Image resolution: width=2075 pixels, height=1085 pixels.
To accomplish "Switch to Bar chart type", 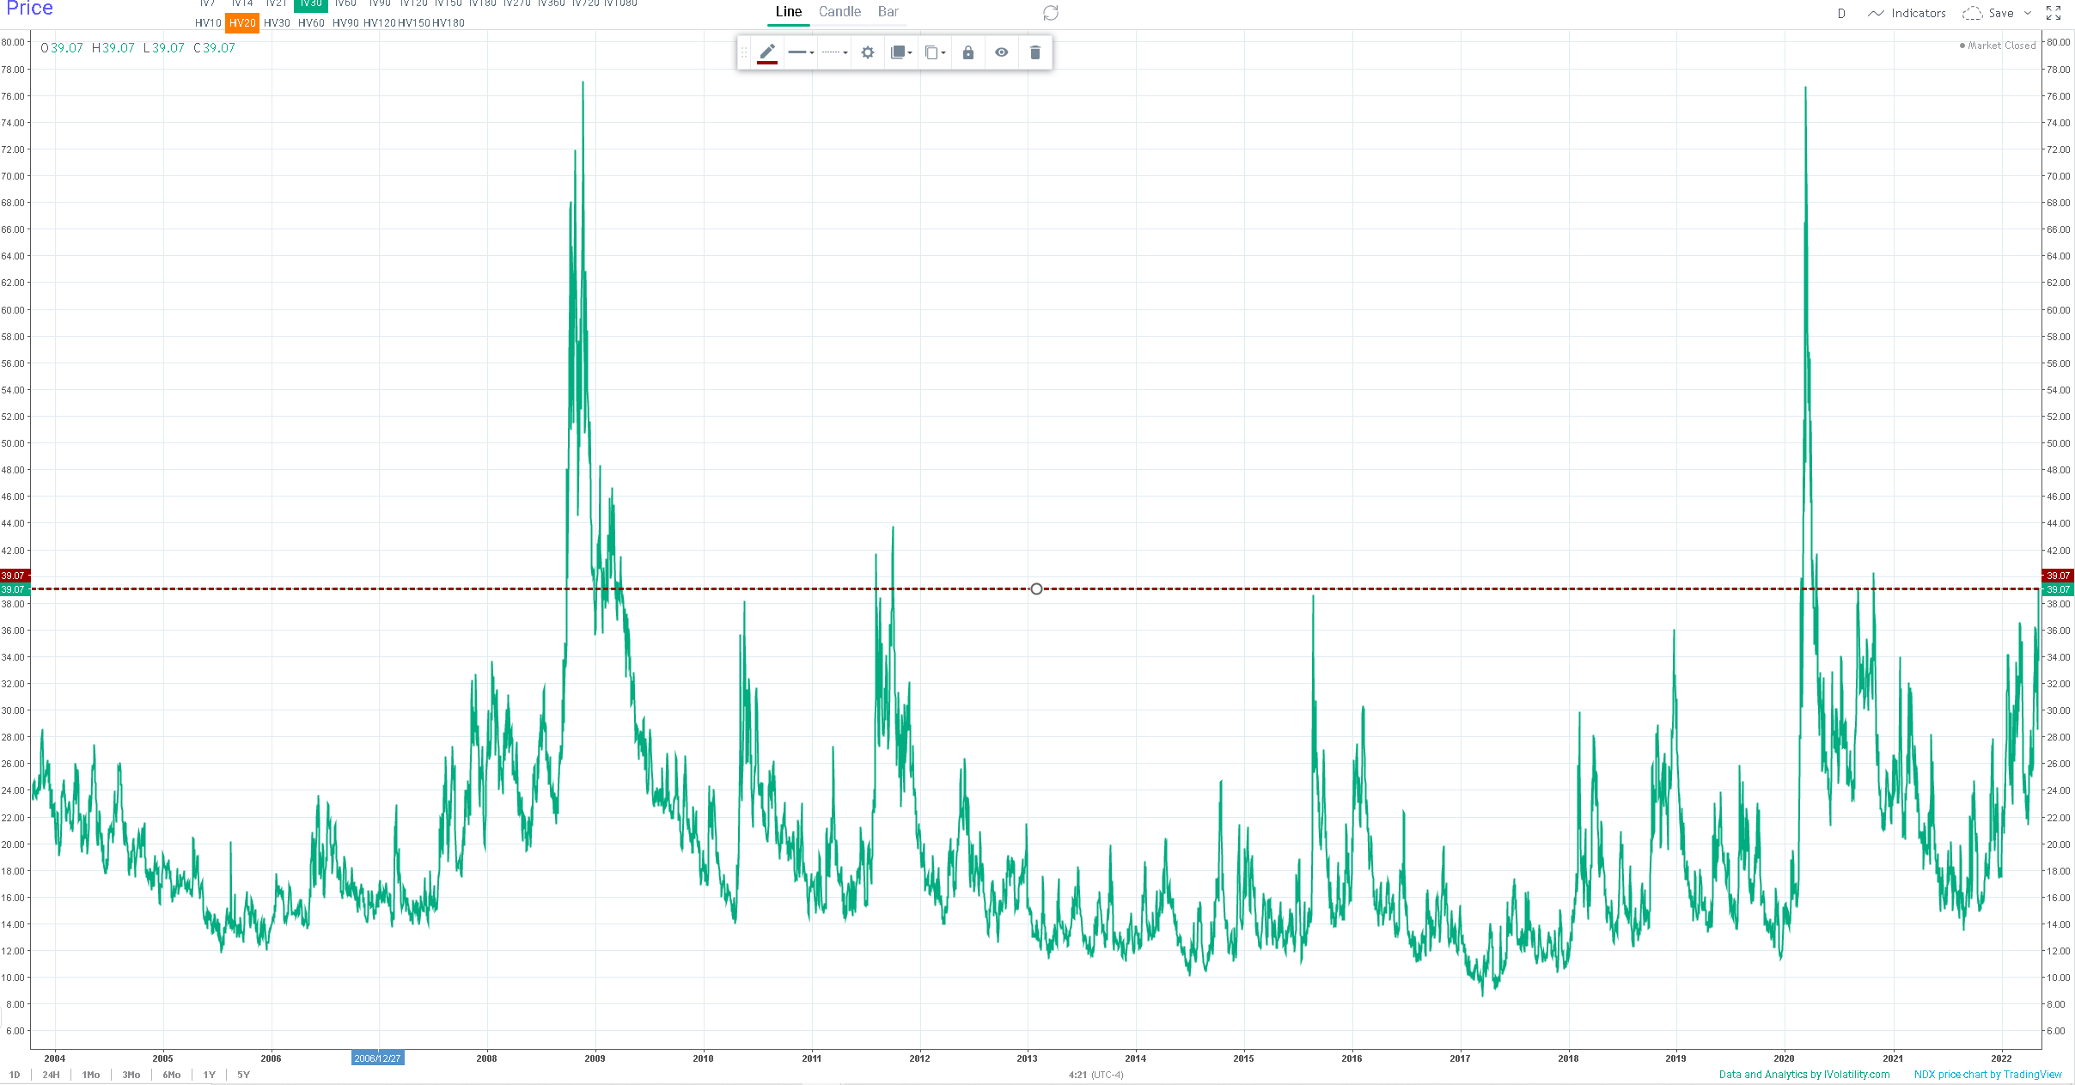I will tap(888, 12).
